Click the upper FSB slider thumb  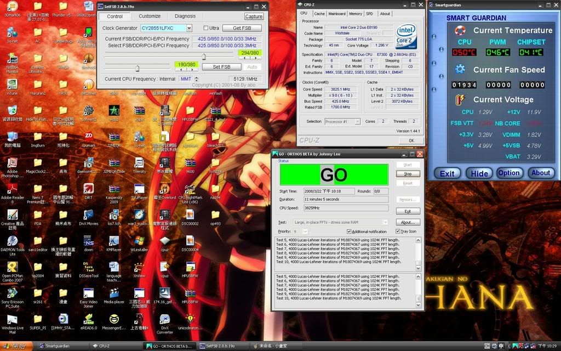[x=204, y=56]
